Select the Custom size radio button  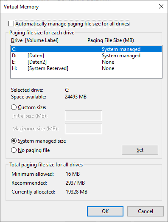coord(14,107)
